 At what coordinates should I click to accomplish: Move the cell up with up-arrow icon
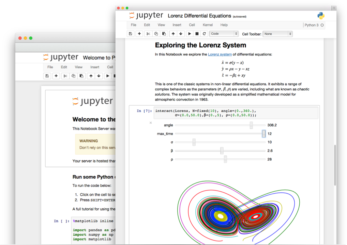(x=173, y=34)
